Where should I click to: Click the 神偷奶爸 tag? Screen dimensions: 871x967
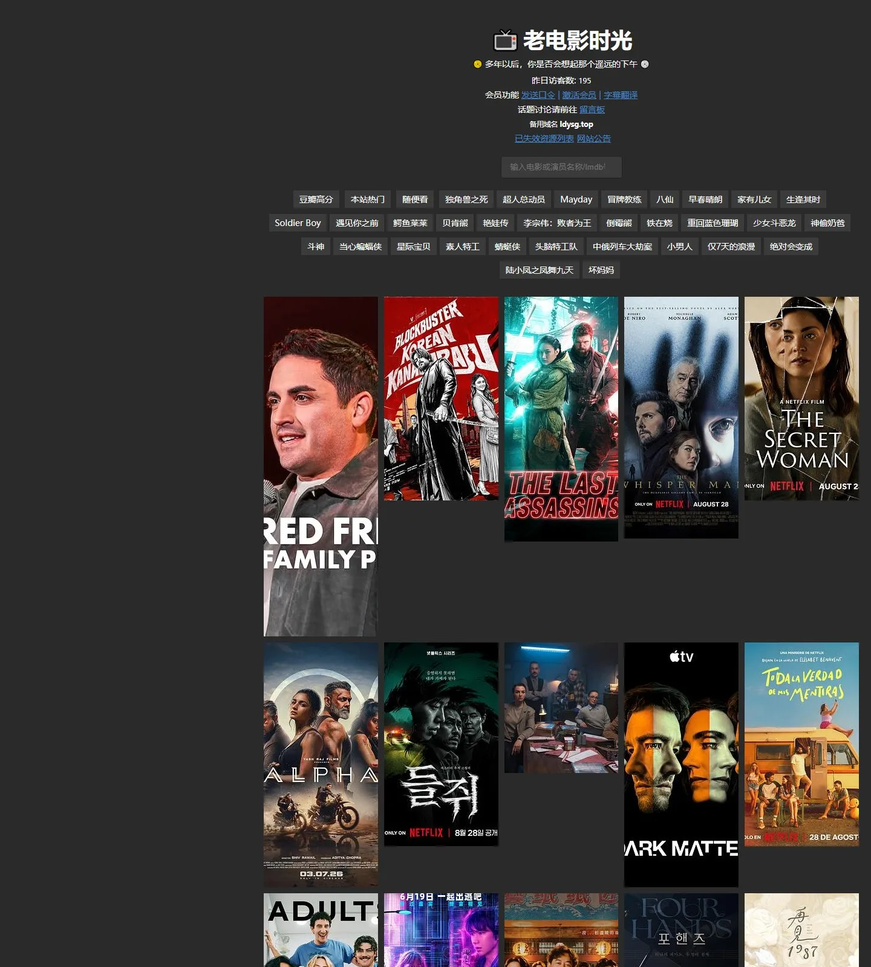coord(827,223)
